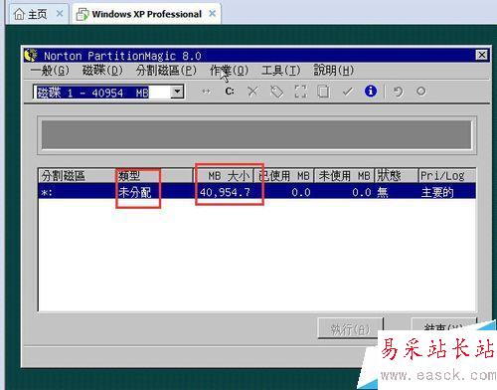
Task: Click the MB 大小 column header
Action: tap(224, 175)
